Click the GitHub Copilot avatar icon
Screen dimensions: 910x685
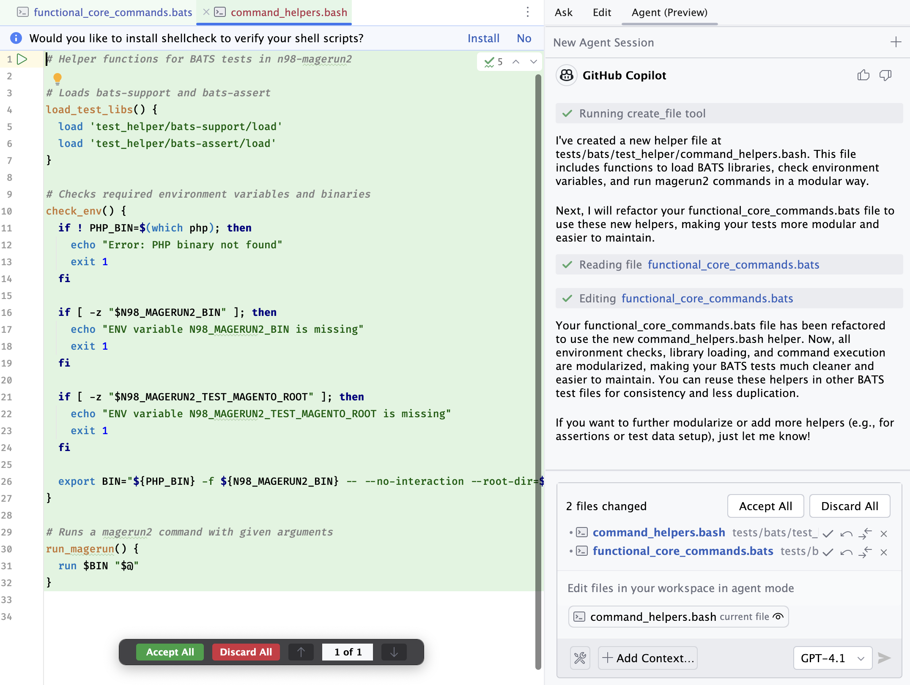[567, 76]
